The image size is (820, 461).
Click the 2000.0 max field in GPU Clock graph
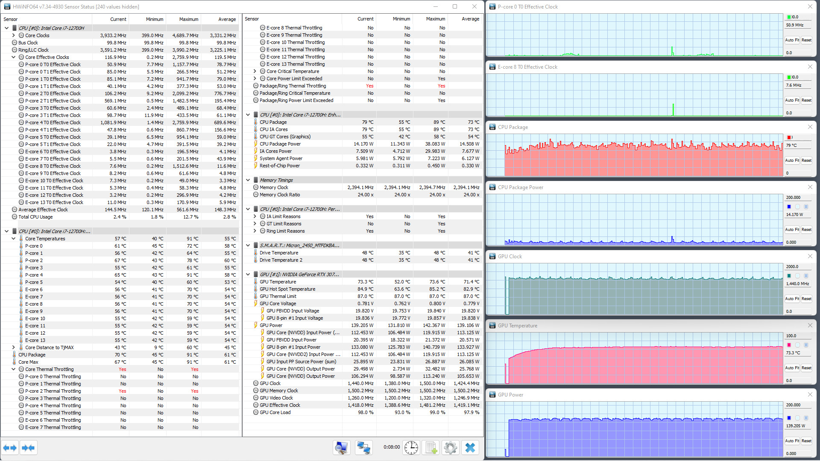coord(797,267)
